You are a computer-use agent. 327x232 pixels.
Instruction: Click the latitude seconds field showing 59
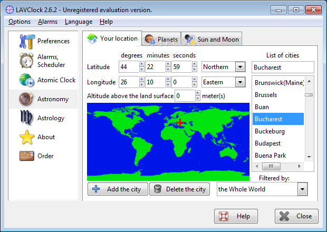[181, 67]
